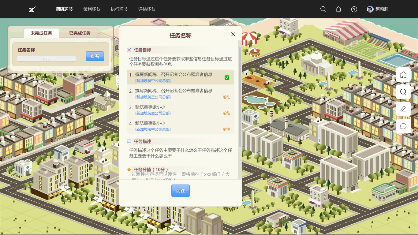Click the home icon in right sidebar
Viewport: 418px width, 235px height.
click(403, 75)
